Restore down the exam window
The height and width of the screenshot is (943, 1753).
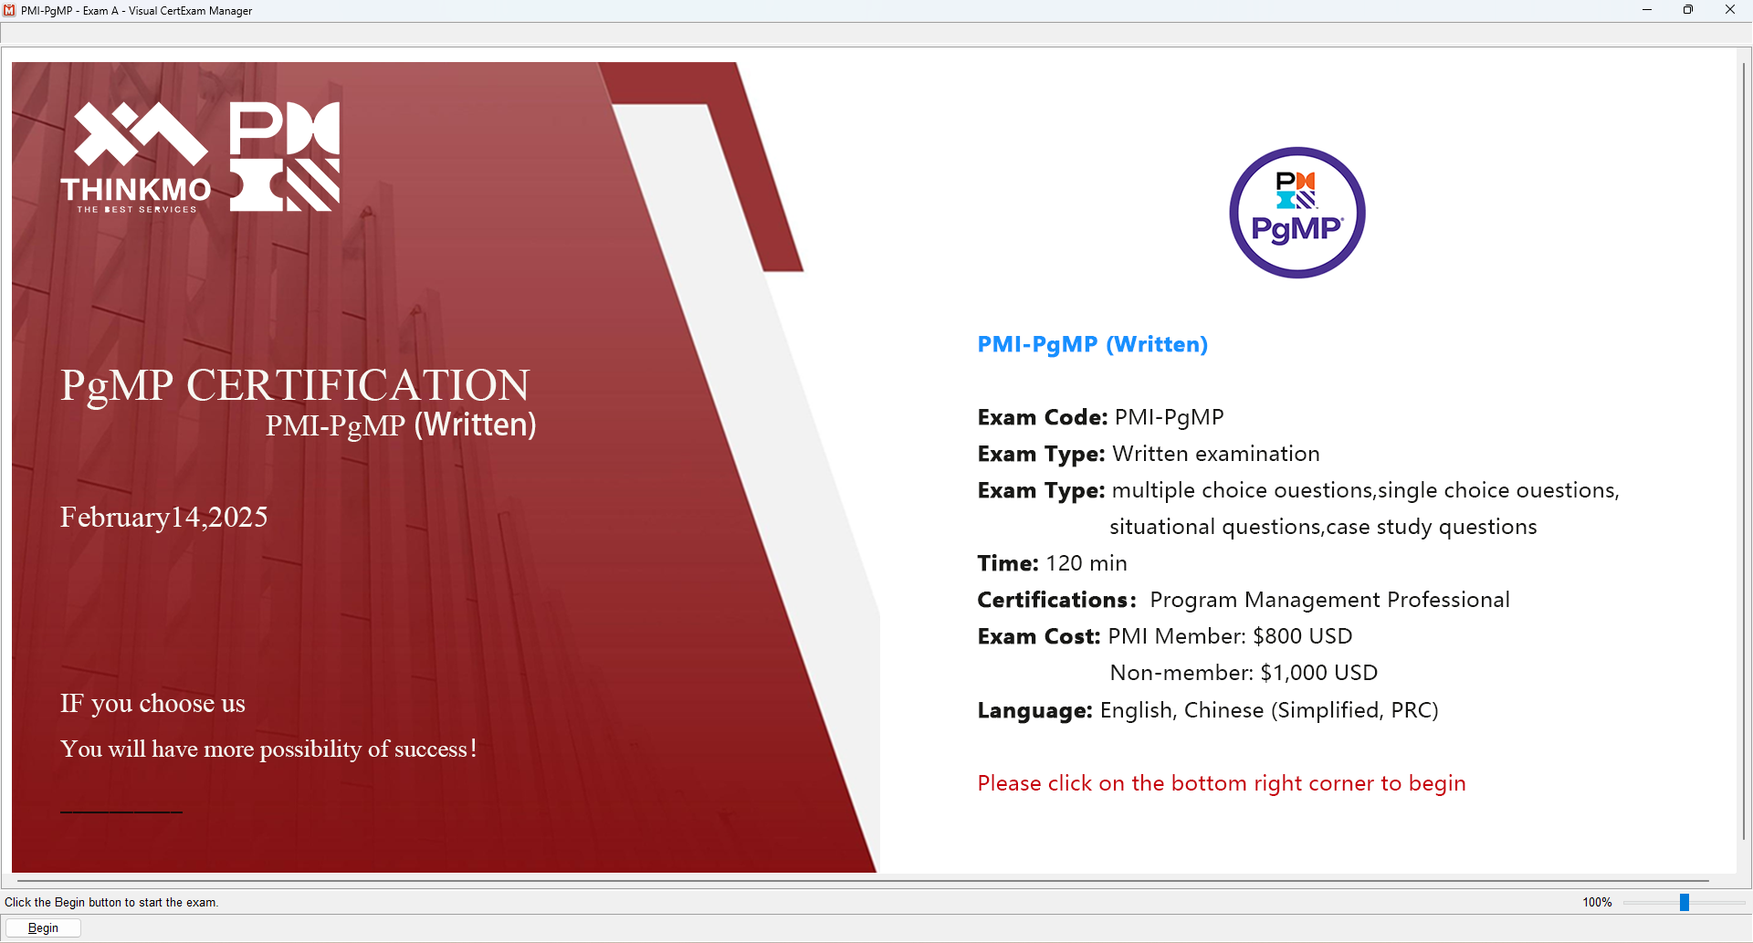pos(1688,10)
